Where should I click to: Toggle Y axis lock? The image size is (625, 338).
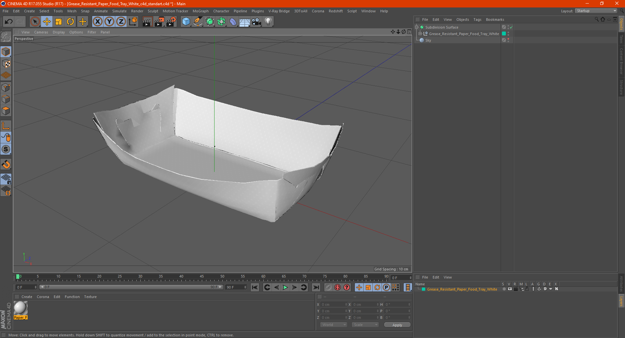[x=109, y=22]
